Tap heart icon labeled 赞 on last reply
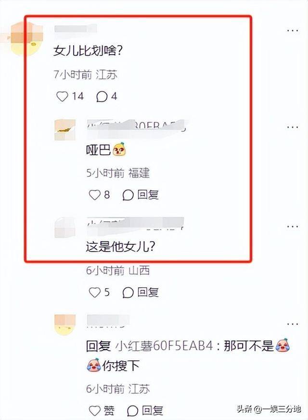The image size is (308, 420). click(94, 410)
